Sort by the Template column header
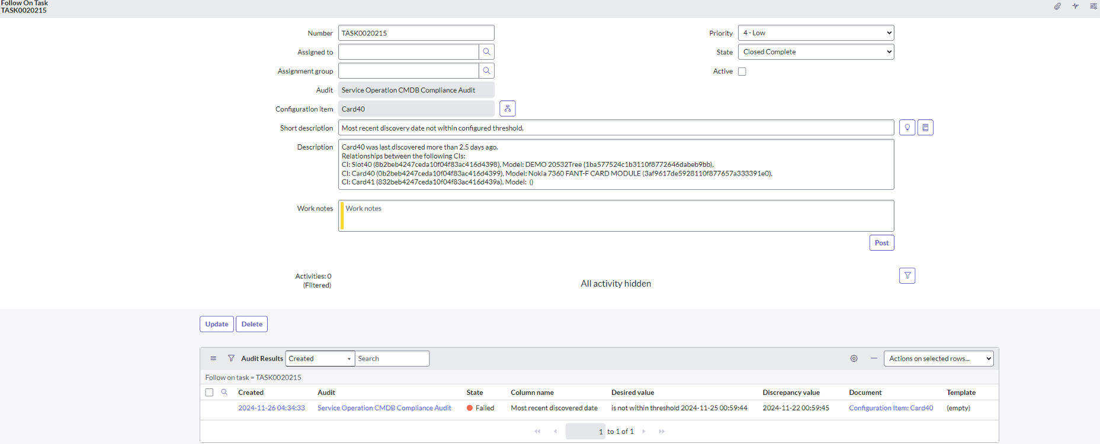The width and height of the screenshot is (1100, 444). coord(961,393)
